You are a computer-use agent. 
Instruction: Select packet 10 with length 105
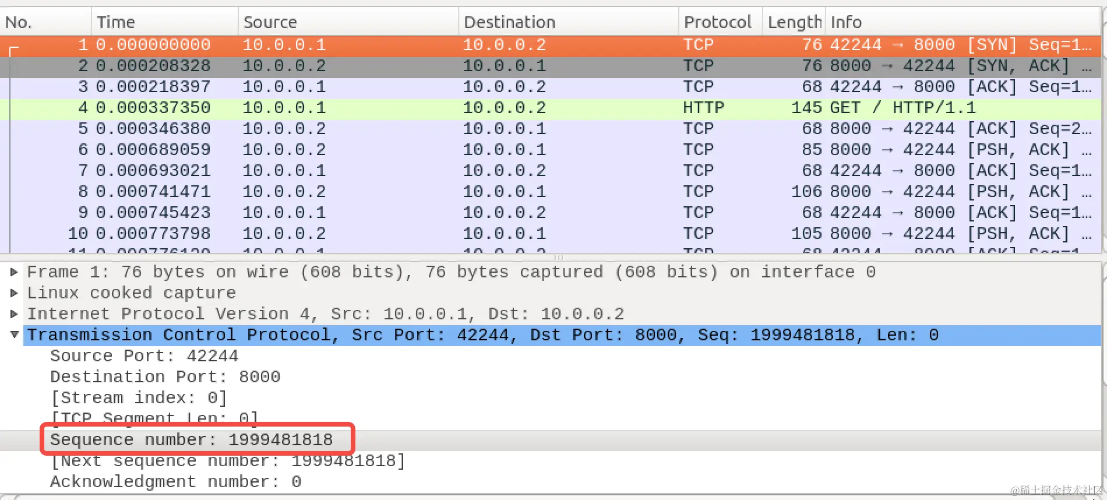[x=551, y=234]
